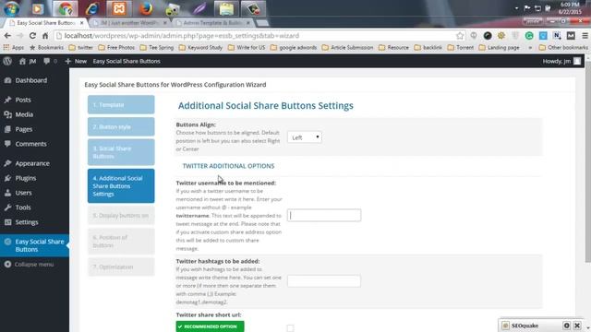Switch to the JM Just another WordPress tab
591x332 pixels.
[129, 23]
